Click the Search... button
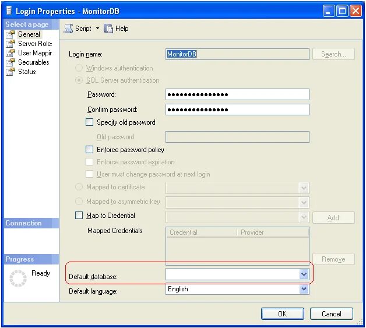 tap(333, 54)
